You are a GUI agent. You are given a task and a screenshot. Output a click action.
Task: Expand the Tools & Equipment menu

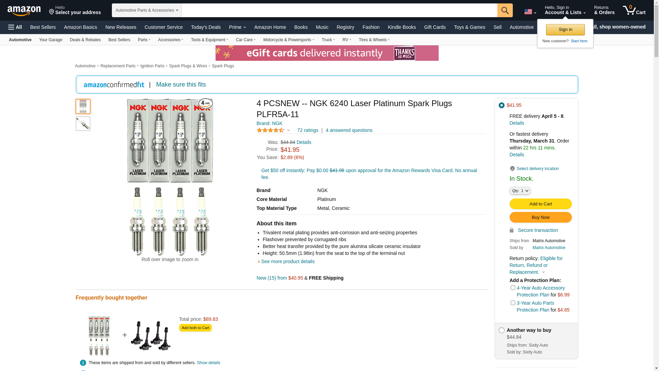[209, 40]
